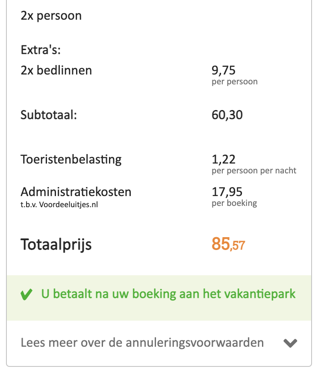The height and width of the screenshot is (369, 318).
Task: Select the '2x bedlinnen' extra item
Action: pyautogui.click(x=56, y=70)
